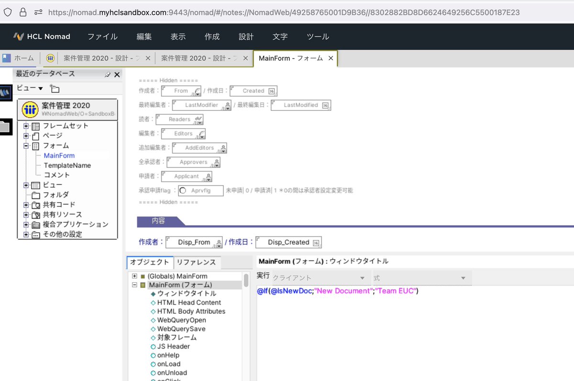This screenshot has height=381, width=574.
Task: Select MainForm in the design tree
Action: pyautogui.click(x=59, y=155)
